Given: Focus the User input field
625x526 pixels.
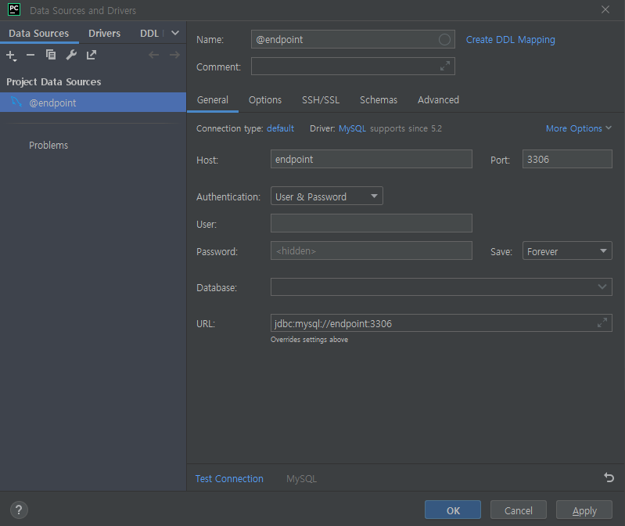Looking at the screenshot, I should click(x=371, y=223).
